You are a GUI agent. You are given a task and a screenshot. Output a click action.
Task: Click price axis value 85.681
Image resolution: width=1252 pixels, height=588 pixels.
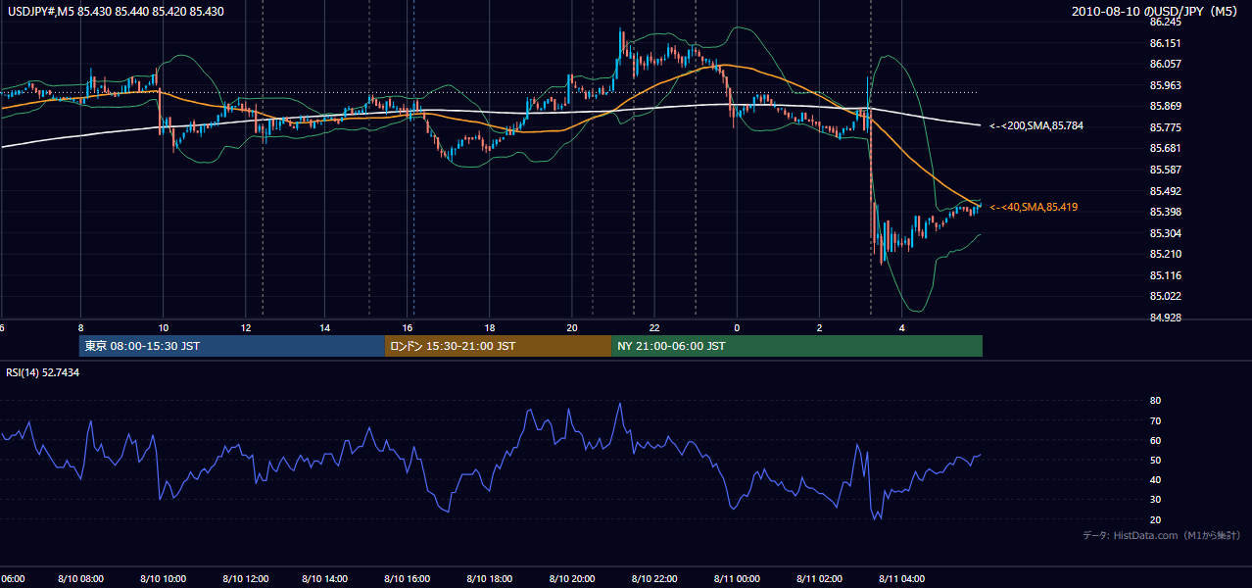pos(1165,148)
